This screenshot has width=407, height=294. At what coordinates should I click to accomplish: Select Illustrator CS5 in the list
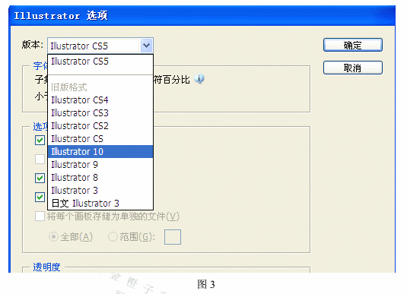click(100, 62)
